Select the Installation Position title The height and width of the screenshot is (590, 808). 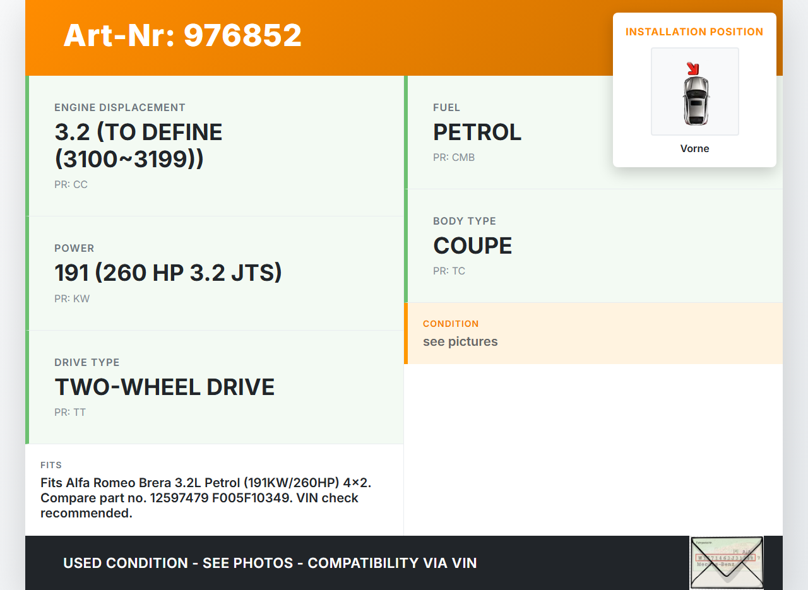tap(694, 32)
